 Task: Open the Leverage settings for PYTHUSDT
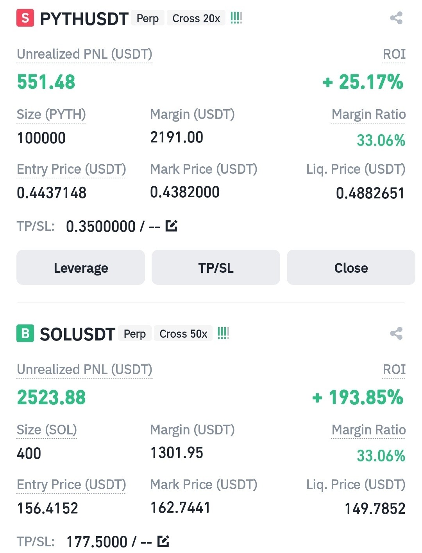(x=80, y=268)
